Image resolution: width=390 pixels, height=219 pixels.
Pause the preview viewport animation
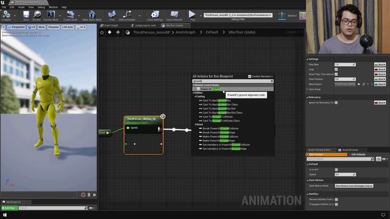coord(89,195)
